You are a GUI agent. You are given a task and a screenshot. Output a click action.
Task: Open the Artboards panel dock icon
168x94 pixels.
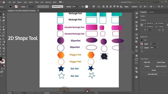[x=136, y=63]
